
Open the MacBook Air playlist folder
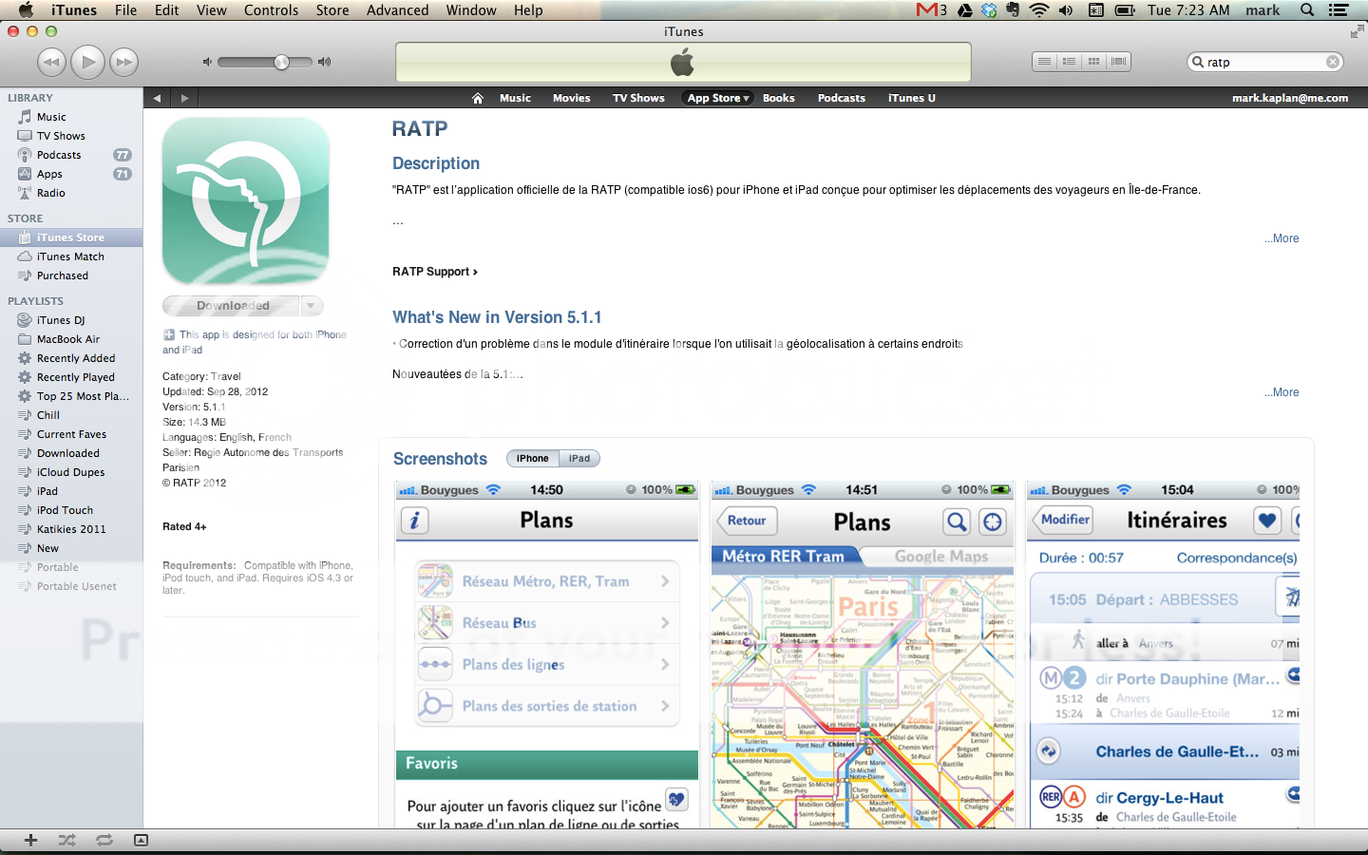(71, 339)
